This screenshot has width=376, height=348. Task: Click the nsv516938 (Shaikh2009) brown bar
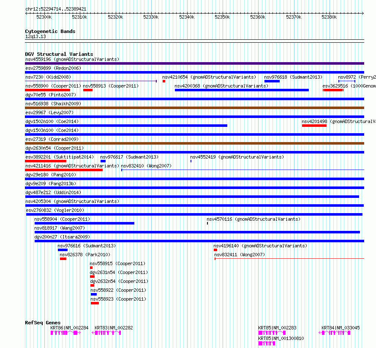194,108
